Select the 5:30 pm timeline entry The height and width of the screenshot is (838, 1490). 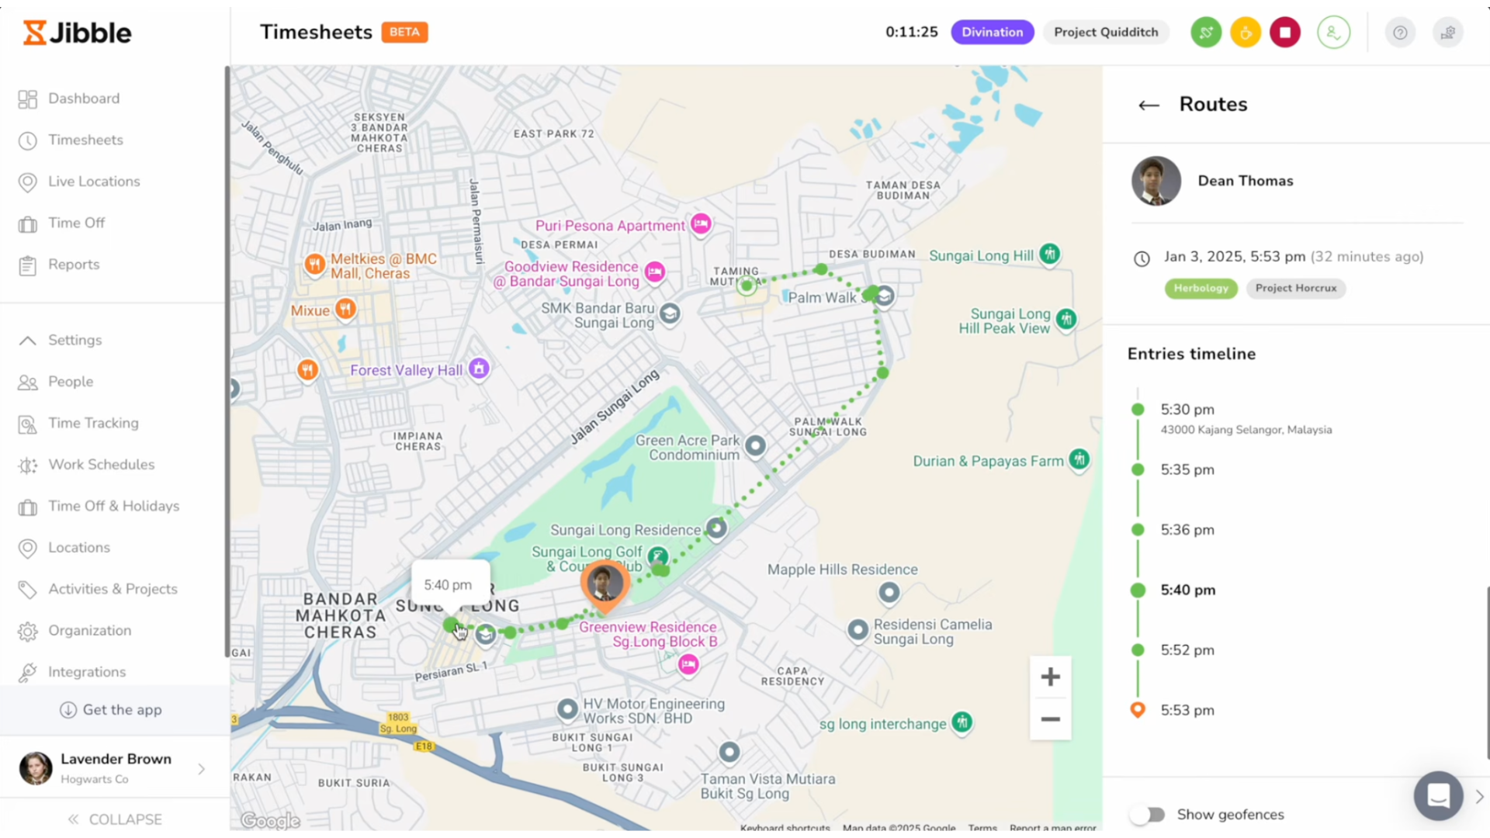[x=1187, y=410]
